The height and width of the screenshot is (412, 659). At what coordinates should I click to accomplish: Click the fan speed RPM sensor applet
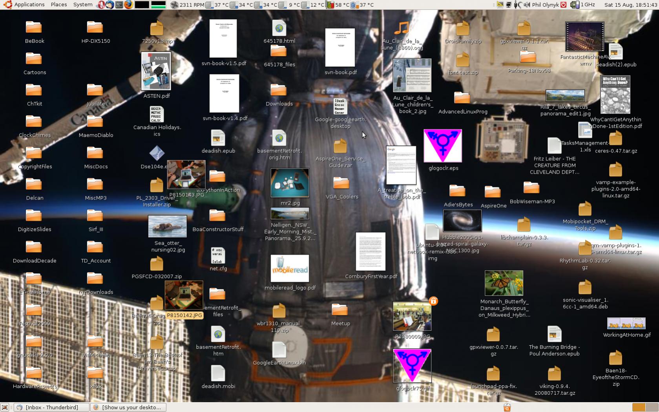tap(188, 5)
